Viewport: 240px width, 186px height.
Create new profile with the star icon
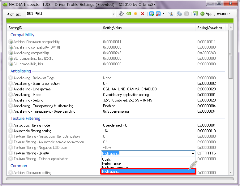click(135, 14)
